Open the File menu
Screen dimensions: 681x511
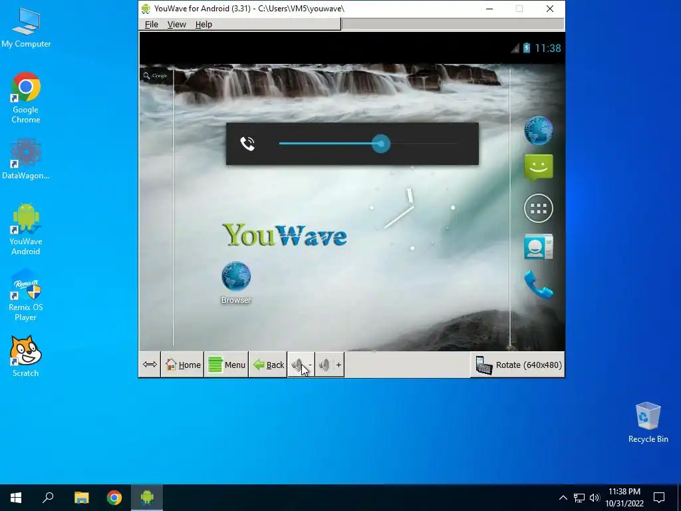coord(151,25)
